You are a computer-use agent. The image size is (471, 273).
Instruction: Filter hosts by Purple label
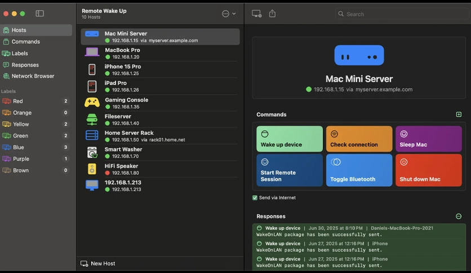[x=36, y=158]
